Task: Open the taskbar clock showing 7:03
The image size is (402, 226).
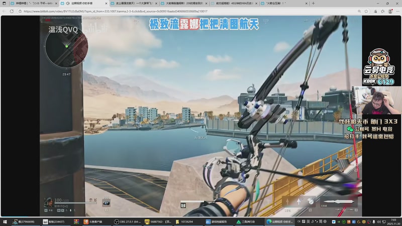Action: [x=394, y=221]
